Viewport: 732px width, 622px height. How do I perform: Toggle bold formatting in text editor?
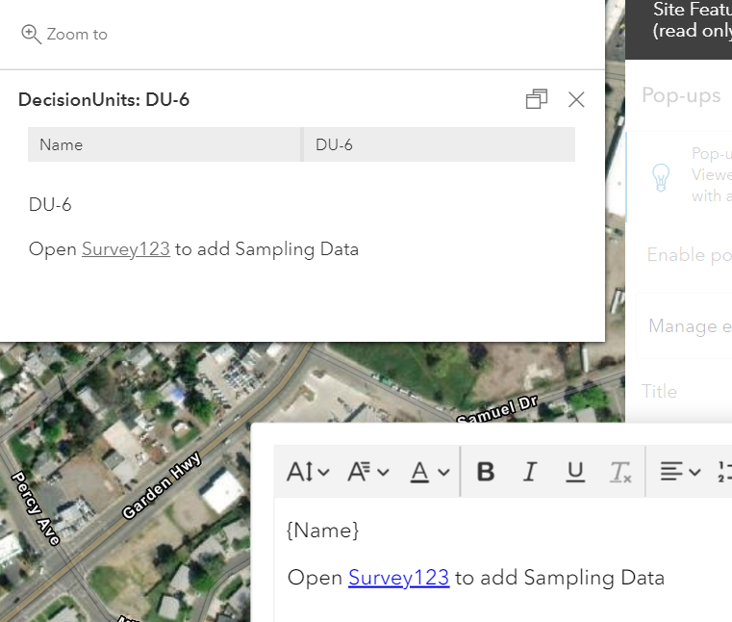(486, 472)
